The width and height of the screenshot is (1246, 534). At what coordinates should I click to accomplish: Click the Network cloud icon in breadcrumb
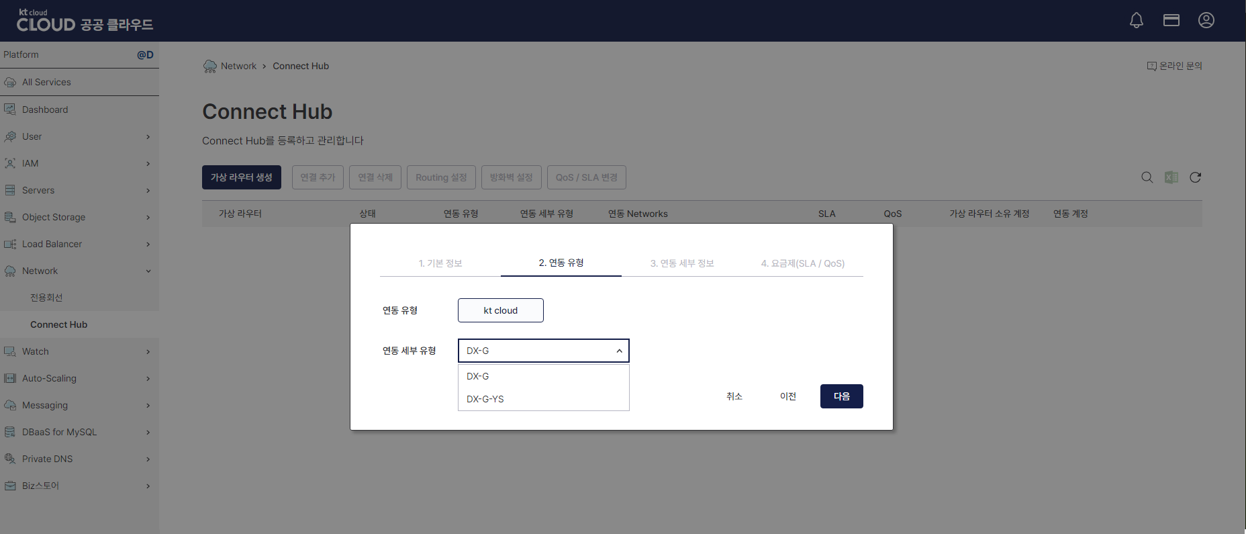pos(210,66)
